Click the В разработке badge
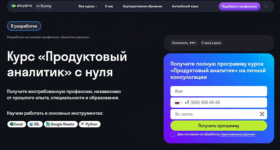The width and height of the screenshot is (280, 150). 24,26
